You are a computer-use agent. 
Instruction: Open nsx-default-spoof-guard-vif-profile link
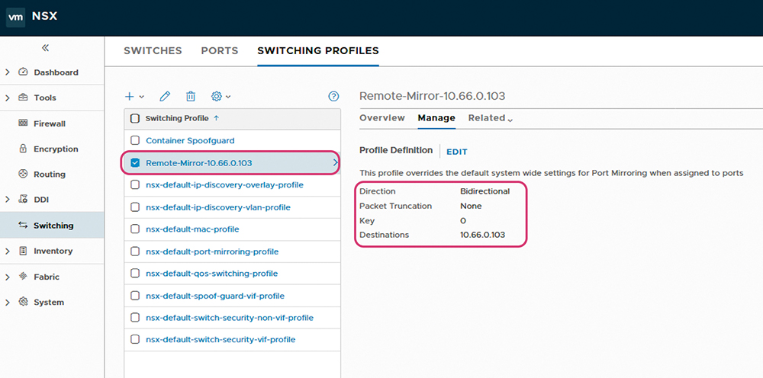click(x=215, y=296)
